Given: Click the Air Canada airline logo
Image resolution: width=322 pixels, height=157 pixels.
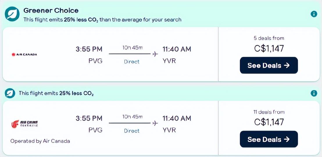Looking at the screenshot, I should 24,54.
